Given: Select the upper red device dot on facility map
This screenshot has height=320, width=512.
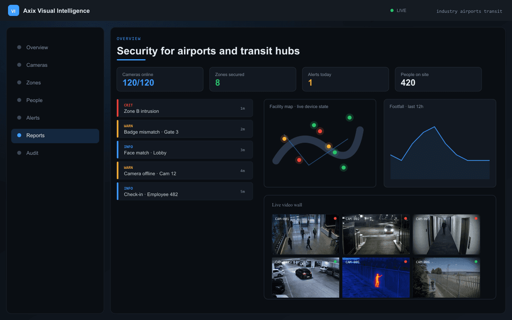Looking at the screenshot, I should 320,131.
